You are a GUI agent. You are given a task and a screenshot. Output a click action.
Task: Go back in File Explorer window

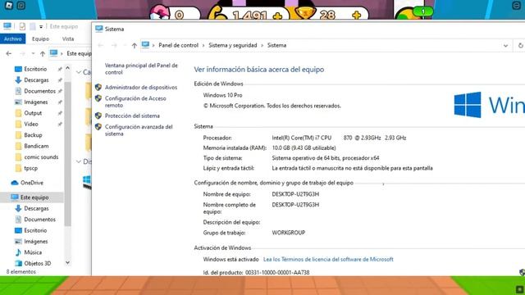(x=9, y=53)
